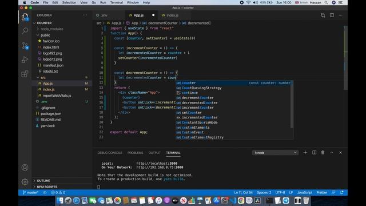The height and width of the screenshot is (206, 366).
Task: Open the Explorer view in activity bar
Action: coord(25,17)
